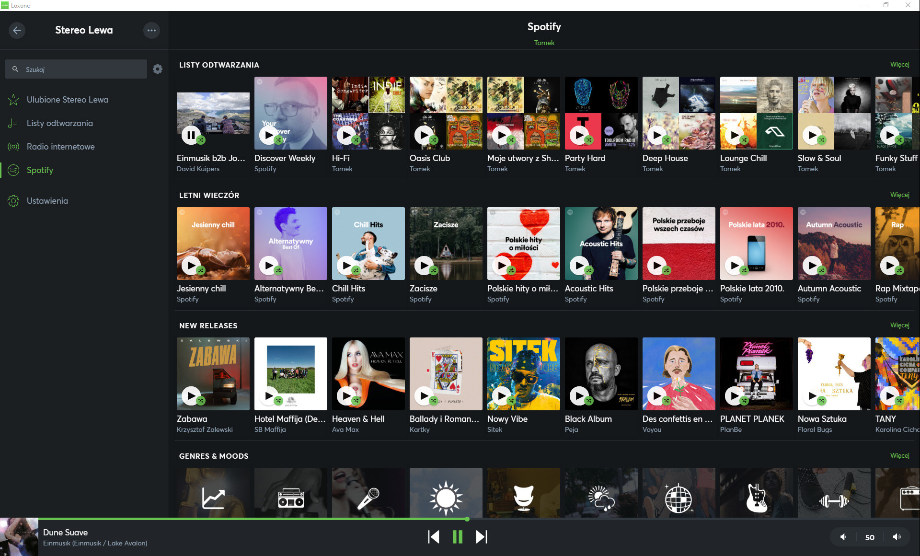This screenshot has width=920, height=556.
Task: Play the Party Hard playlist
Action: 579,135
